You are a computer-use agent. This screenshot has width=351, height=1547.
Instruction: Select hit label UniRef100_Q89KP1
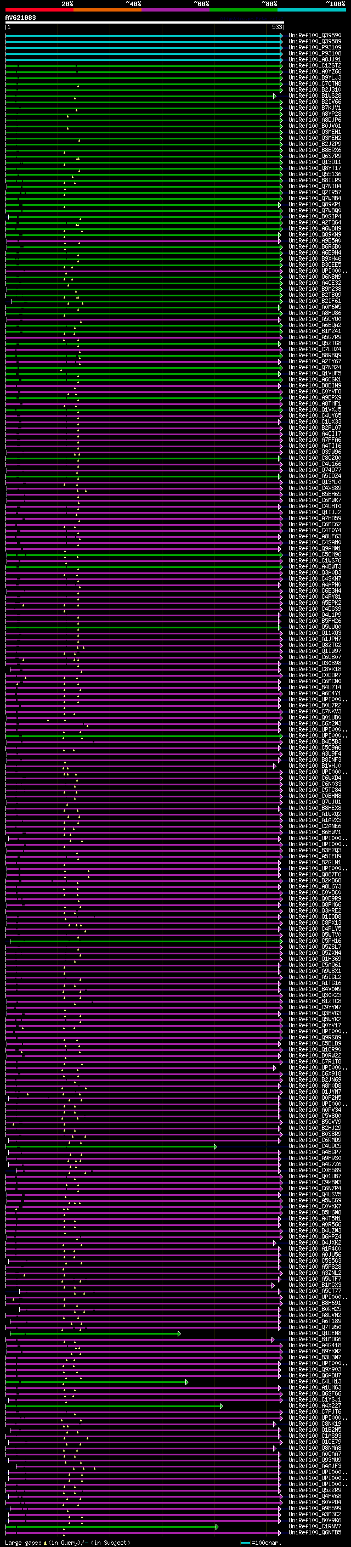(x=315, y=204)
